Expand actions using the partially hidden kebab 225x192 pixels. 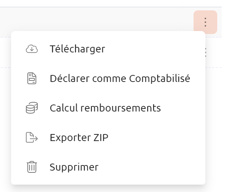click(206, 52)
